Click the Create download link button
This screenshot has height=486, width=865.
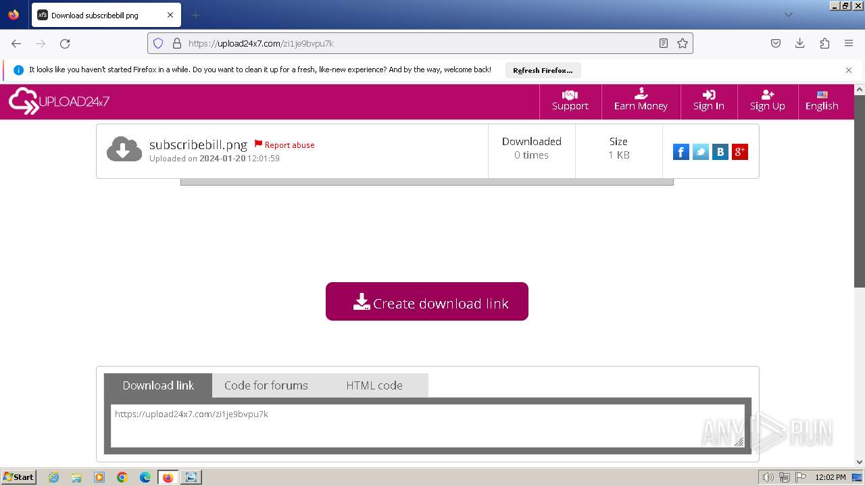click(x=427, y=302)
